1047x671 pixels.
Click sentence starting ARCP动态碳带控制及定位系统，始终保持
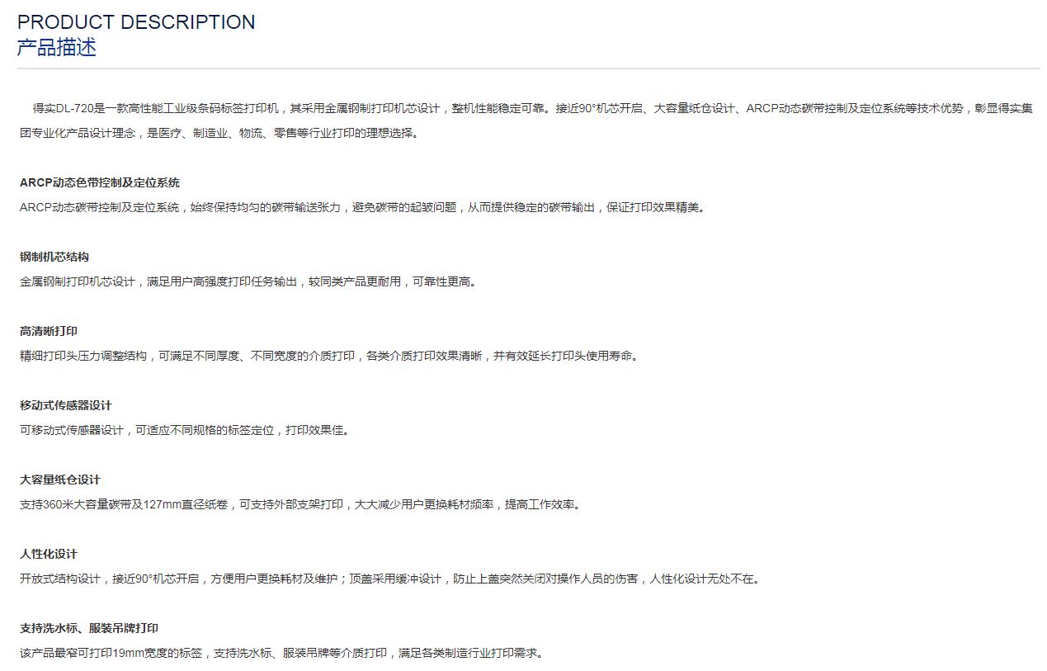tap(364, 207)
